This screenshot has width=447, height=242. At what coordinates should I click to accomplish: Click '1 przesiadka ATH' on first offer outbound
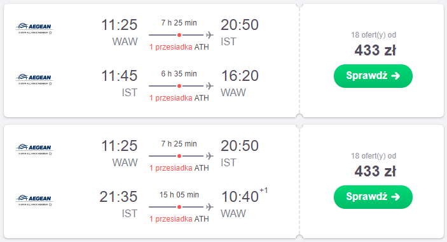click(x=179, y=47)
